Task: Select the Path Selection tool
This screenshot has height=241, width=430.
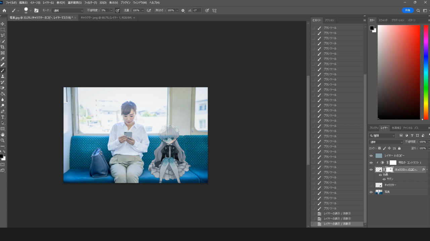Action: coord(3,123)
